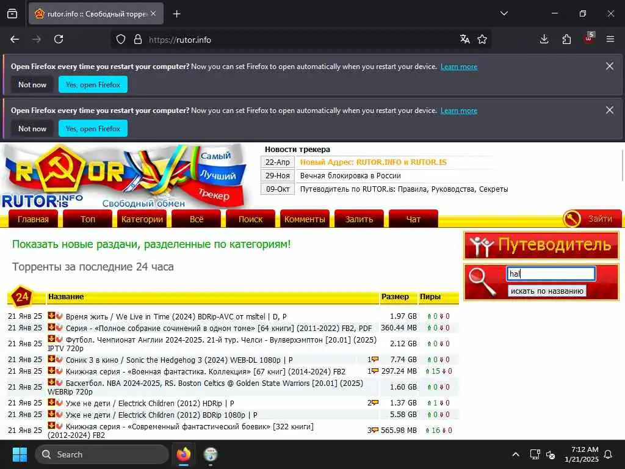Click the Зайти login button

592,219
